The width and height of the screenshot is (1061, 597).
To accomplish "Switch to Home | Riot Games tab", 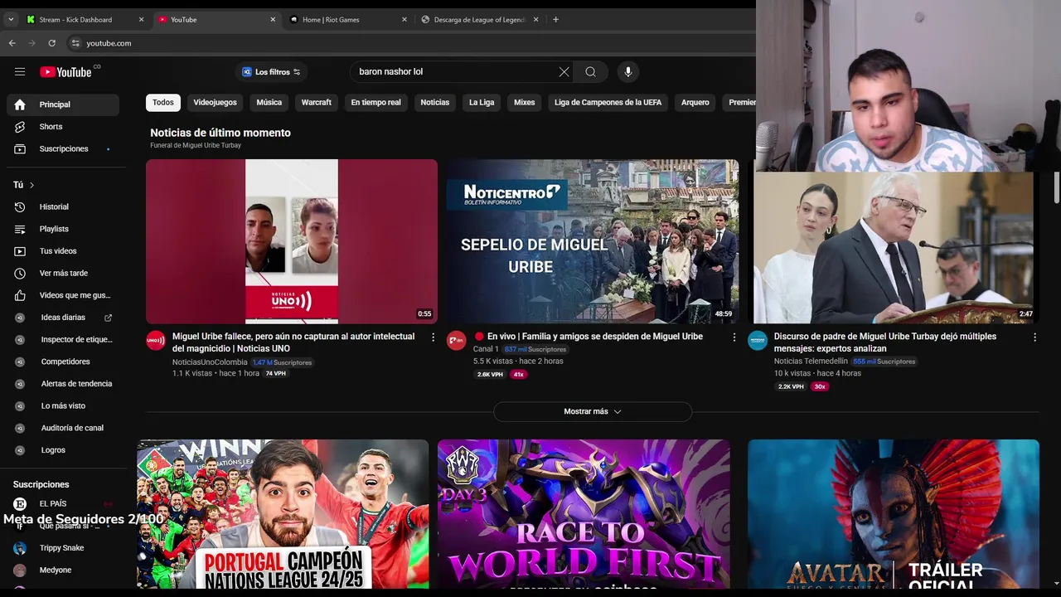I will pos(348,19).
